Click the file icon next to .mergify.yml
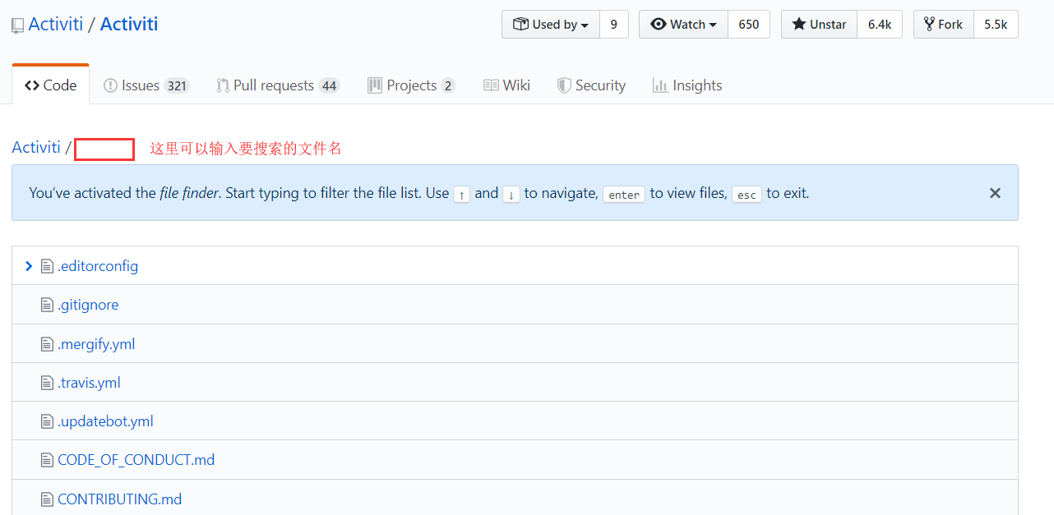Image resolution: width=1054 pixels, height=515 pixels. (47, 344)
